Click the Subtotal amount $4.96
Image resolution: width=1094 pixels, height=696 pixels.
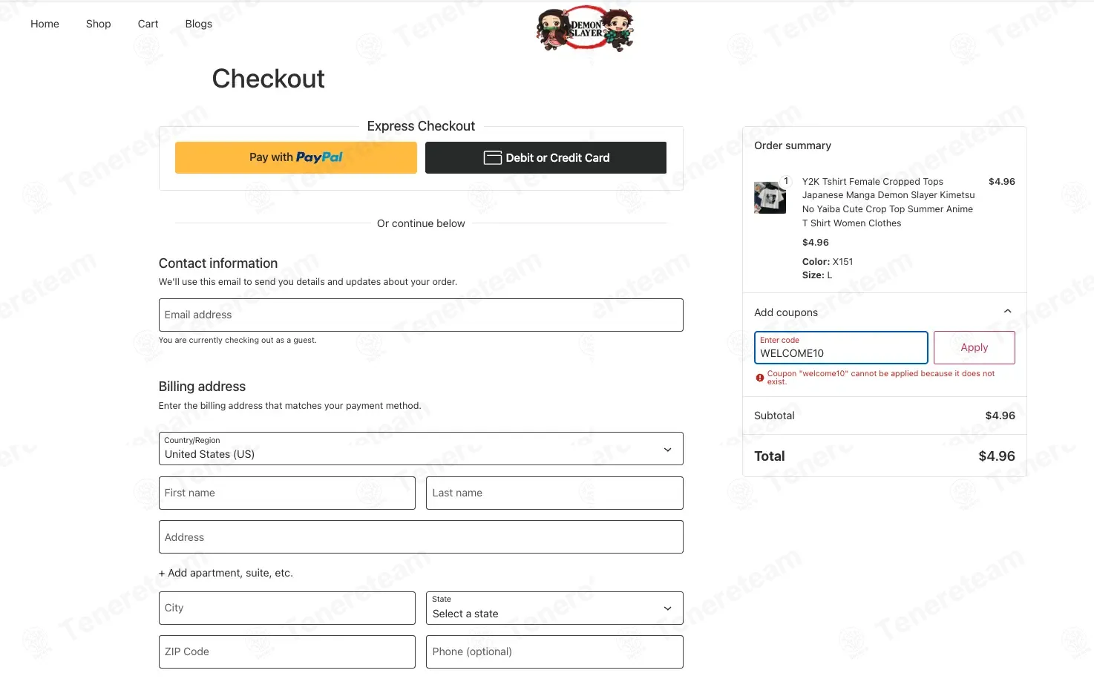click(x=1000, y=416)
